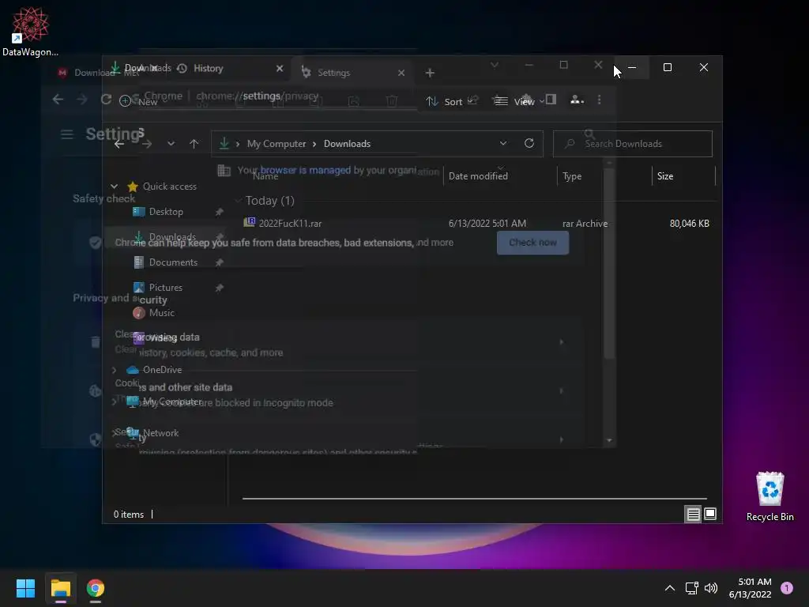Open the recent locations chevron in Explorer

point(171,144)
